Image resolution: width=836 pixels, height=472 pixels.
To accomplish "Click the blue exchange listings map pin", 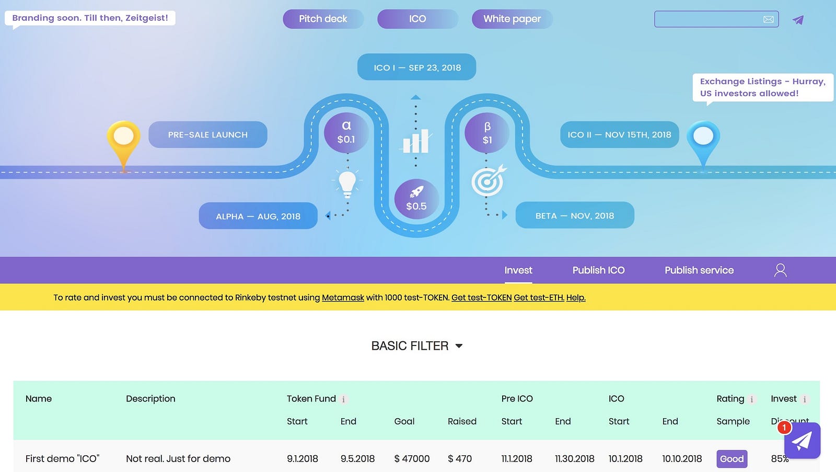I will click(x=703, y=141).
